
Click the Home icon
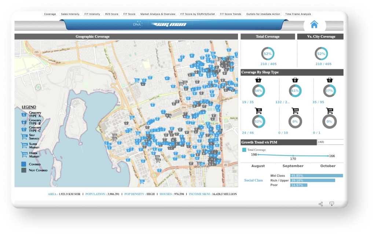pos(314,24)
